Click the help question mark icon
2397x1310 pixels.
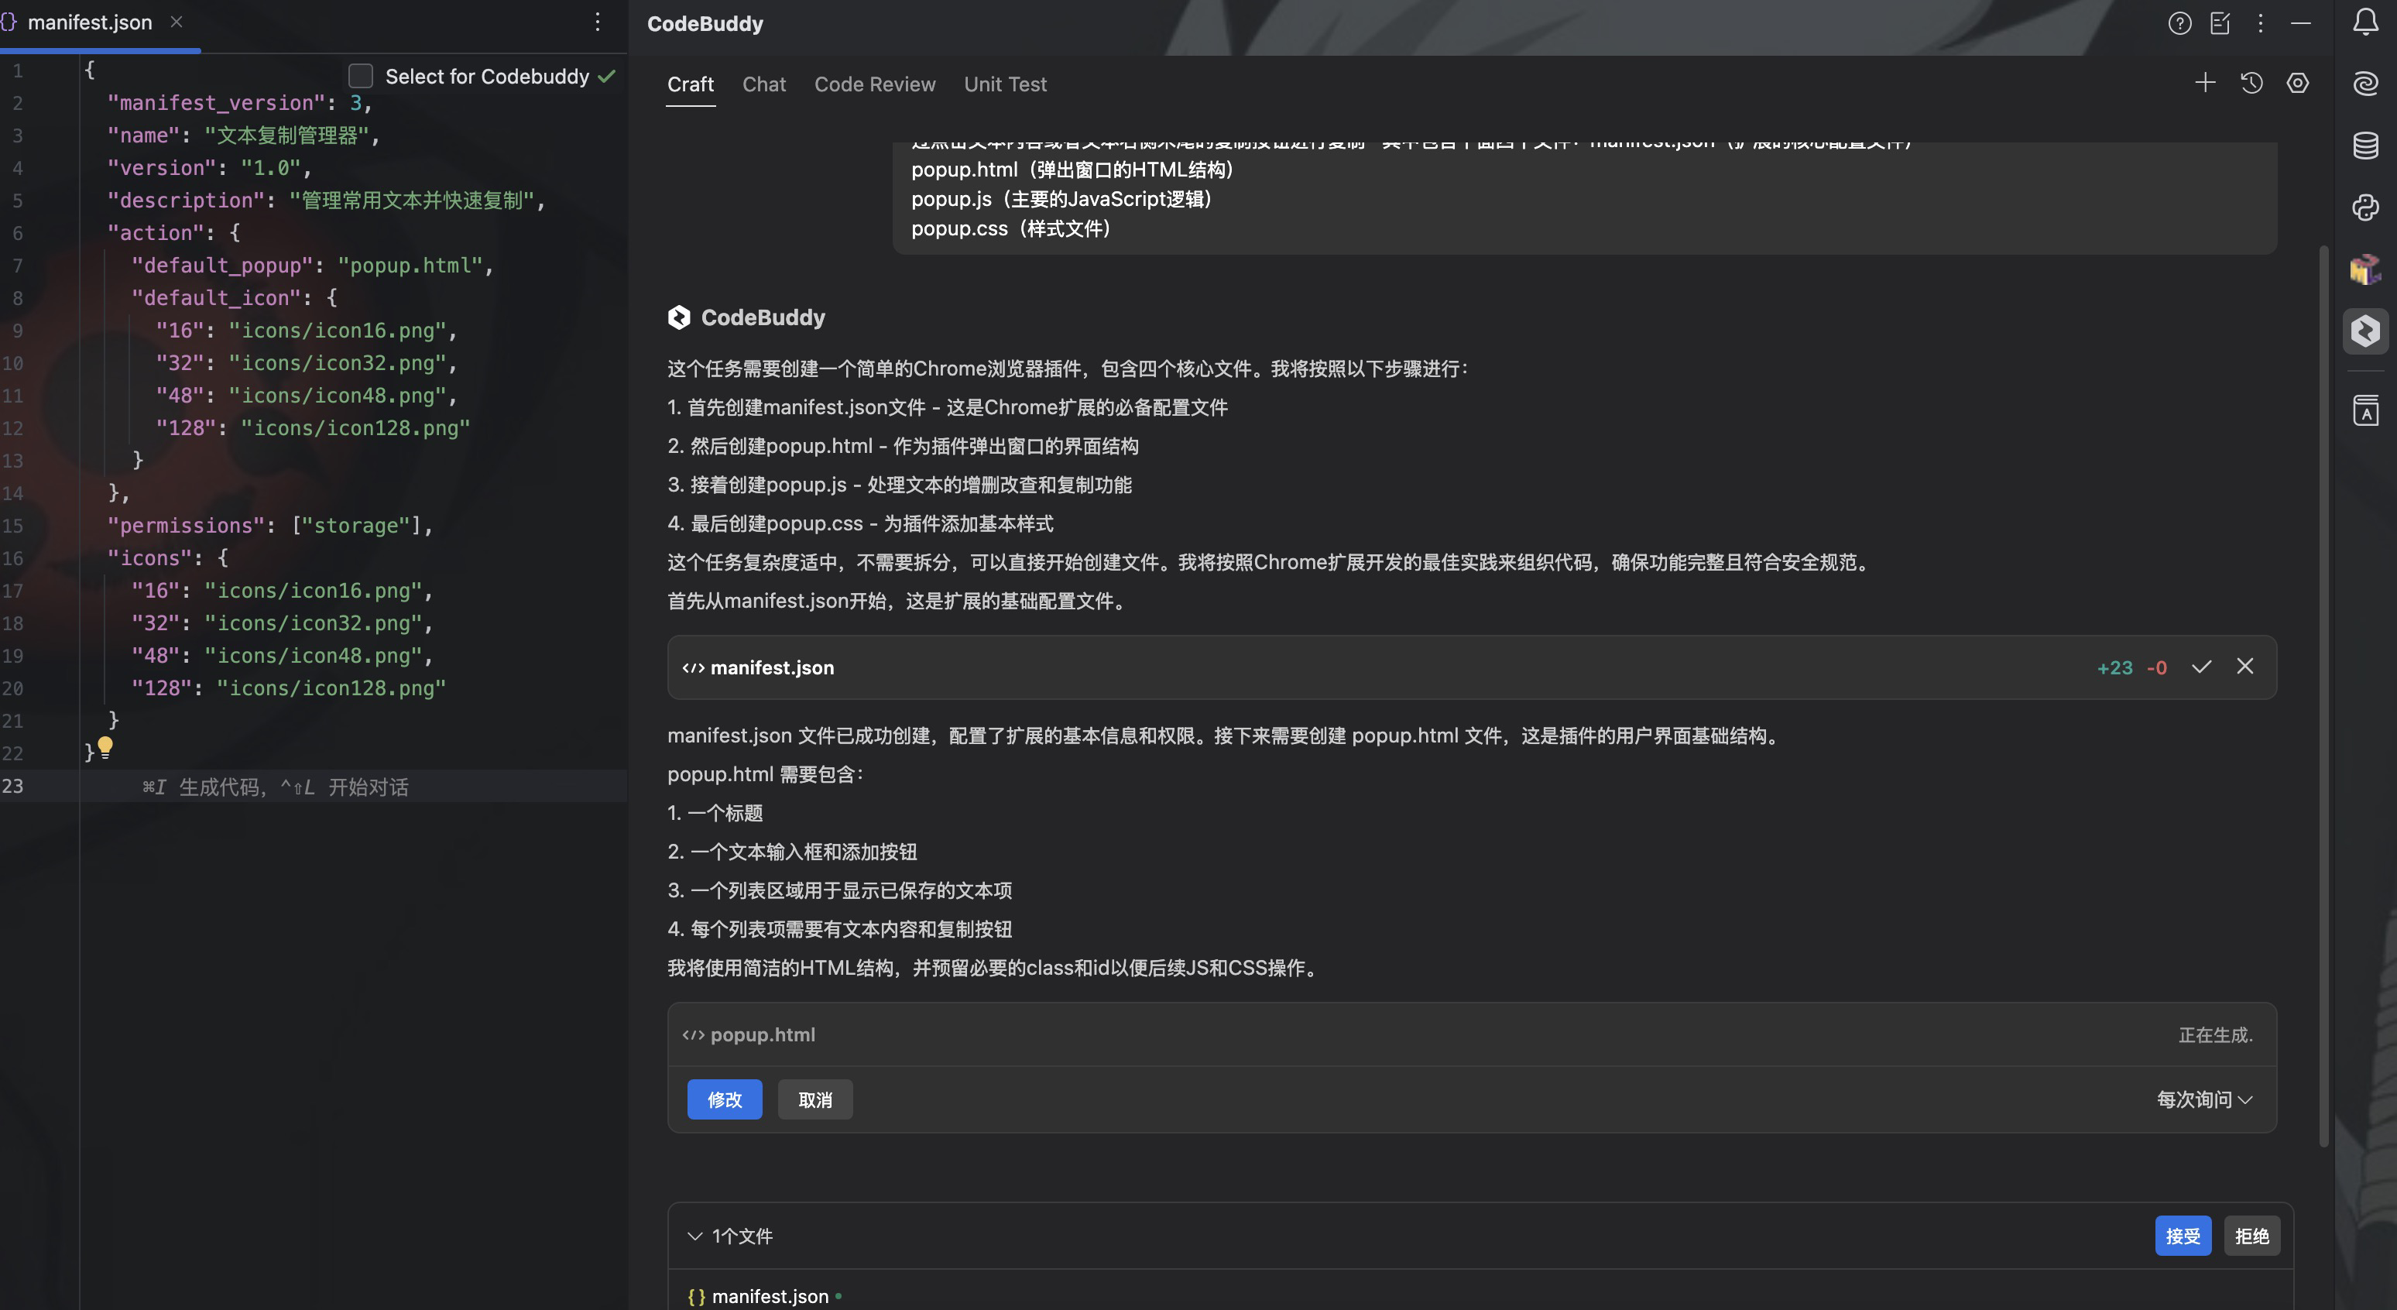coord(2179,23)
